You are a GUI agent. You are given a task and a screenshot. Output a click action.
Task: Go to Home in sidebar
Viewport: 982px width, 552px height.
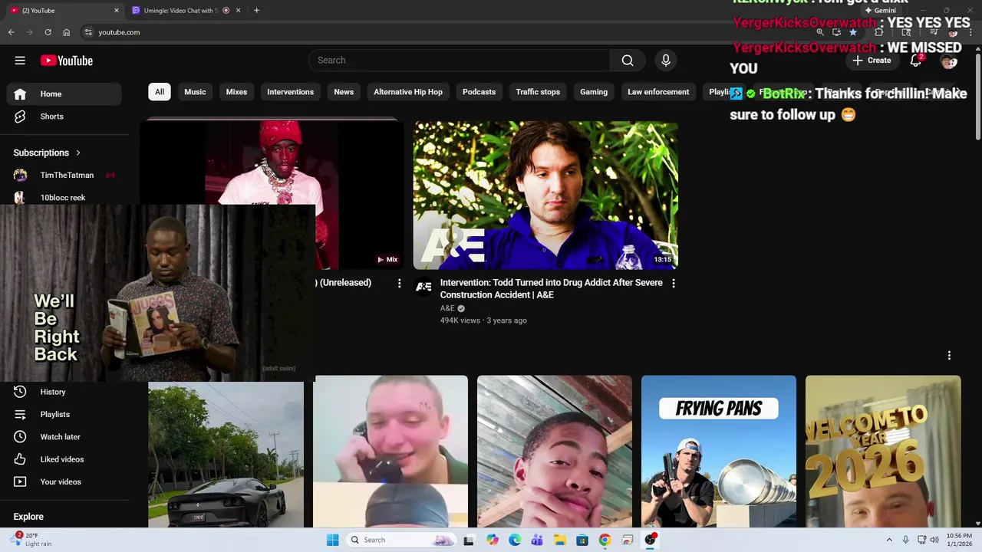tap(64, 94)
